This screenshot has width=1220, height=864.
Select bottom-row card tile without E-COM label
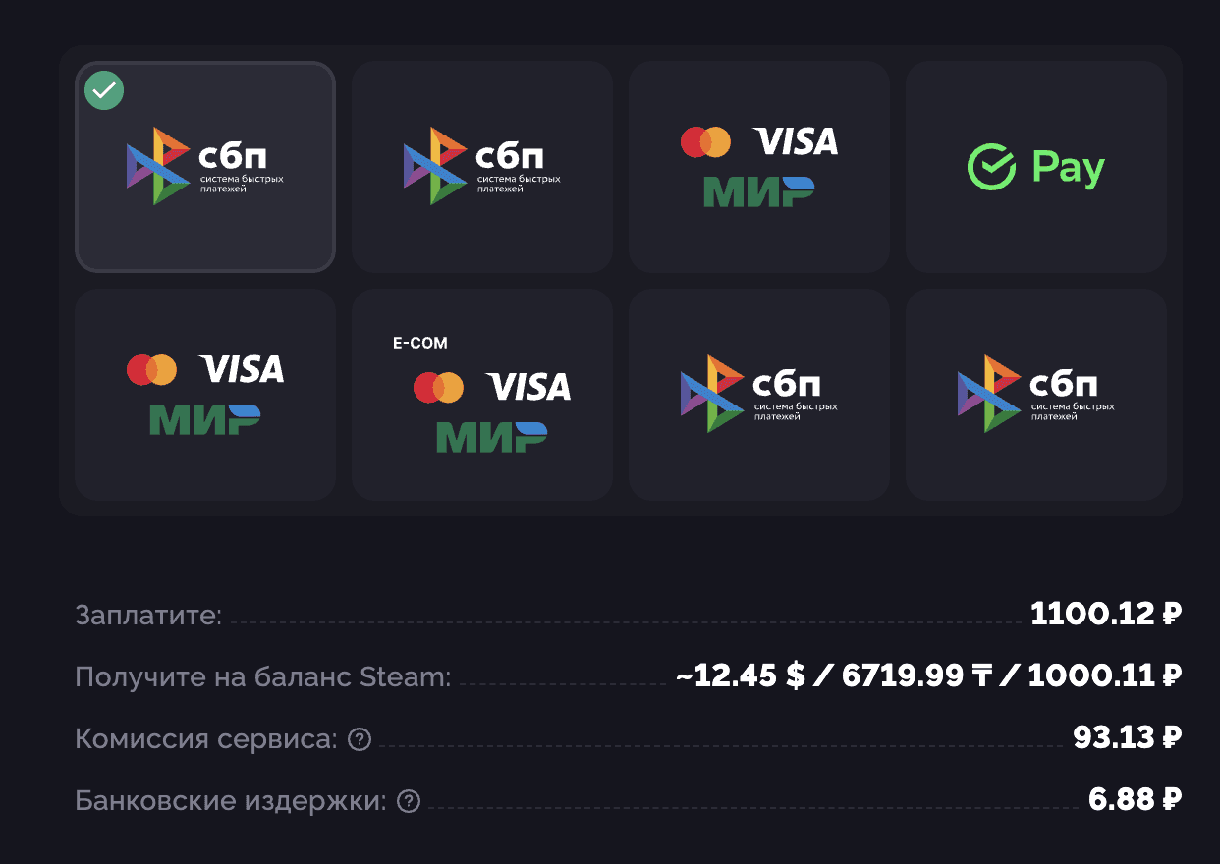205,395
